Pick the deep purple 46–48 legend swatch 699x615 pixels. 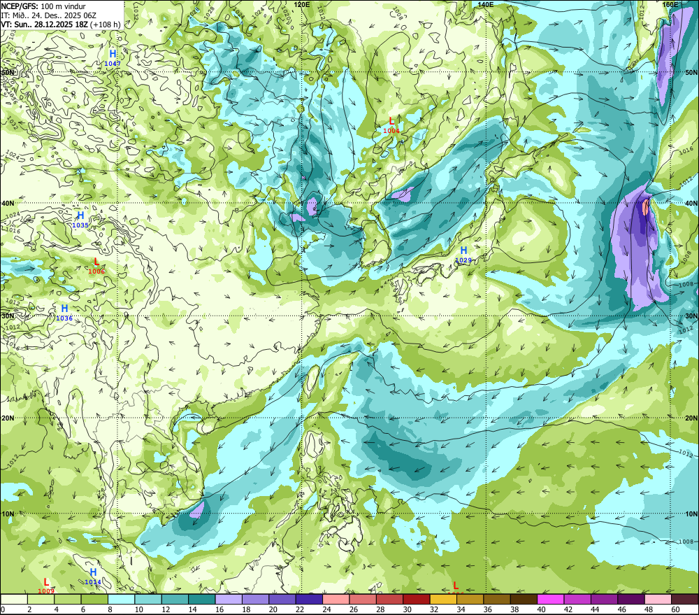pyautogui.click(x=631, y=599)
